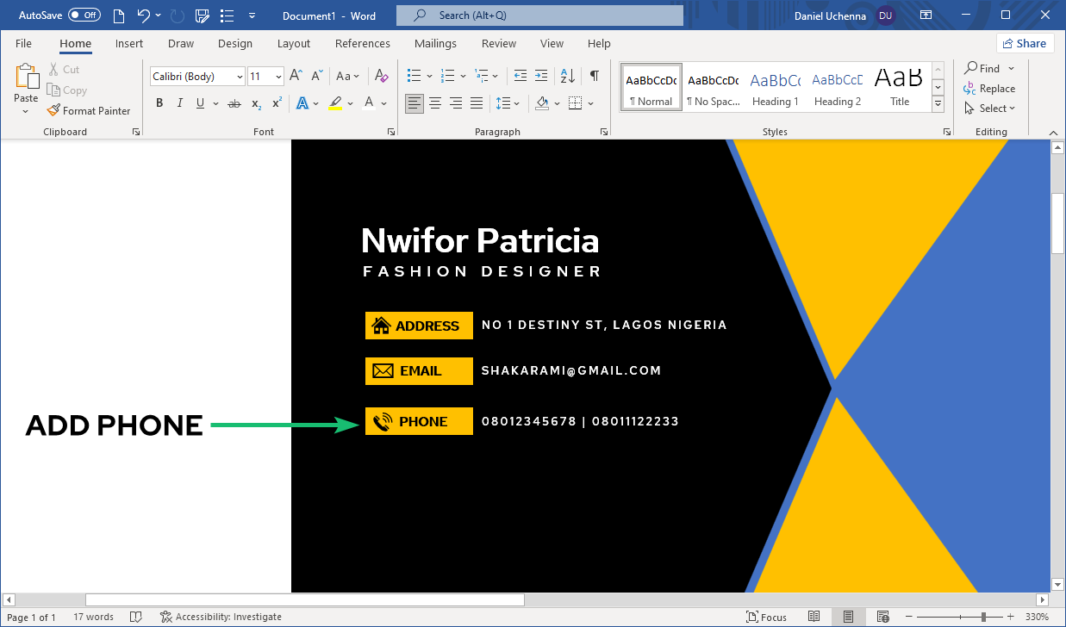Click the Clear All Formatting icon

pos(379,76)
